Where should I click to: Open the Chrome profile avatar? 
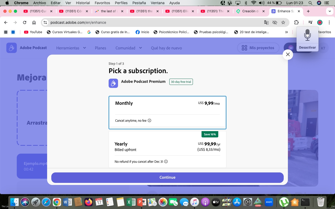coord(320,22)
